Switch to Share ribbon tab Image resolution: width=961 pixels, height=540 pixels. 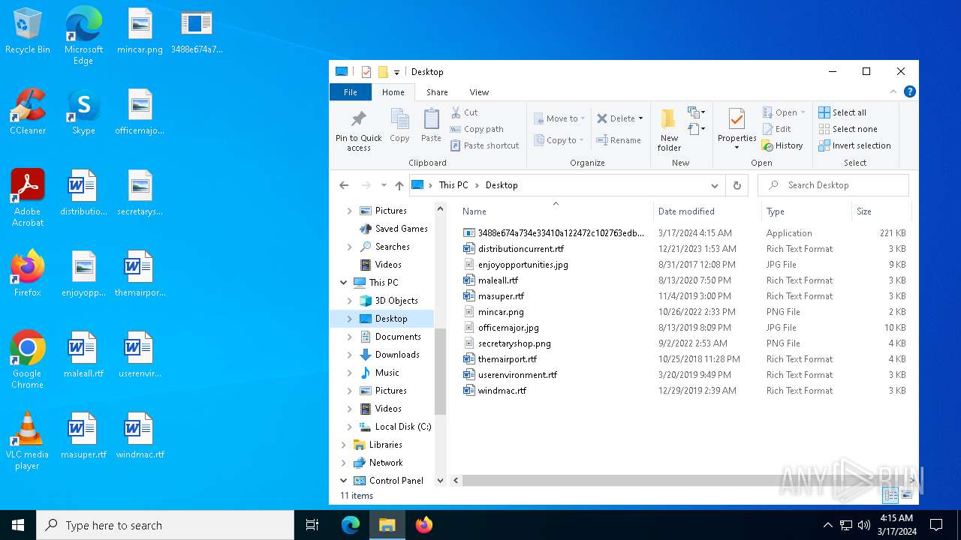[x=437, y=92]
